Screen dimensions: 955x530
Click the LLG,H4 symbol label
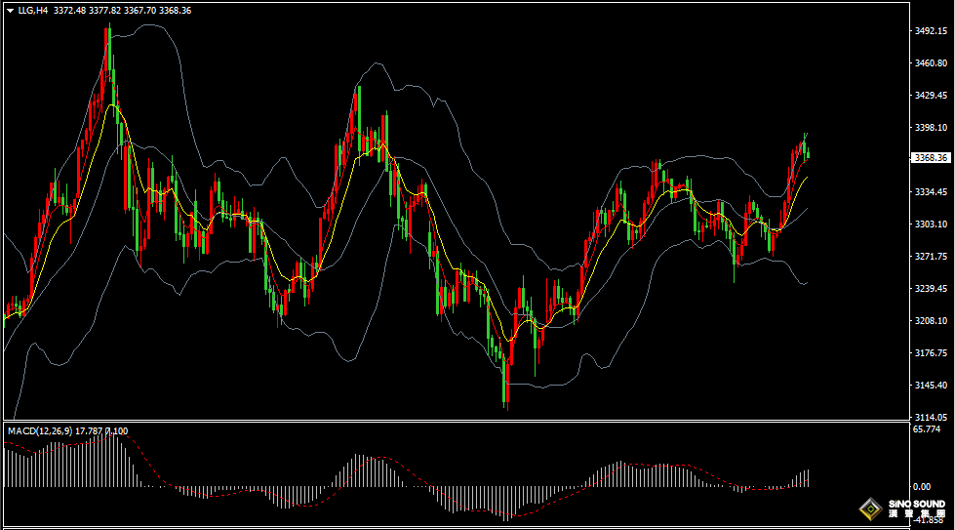33,11
